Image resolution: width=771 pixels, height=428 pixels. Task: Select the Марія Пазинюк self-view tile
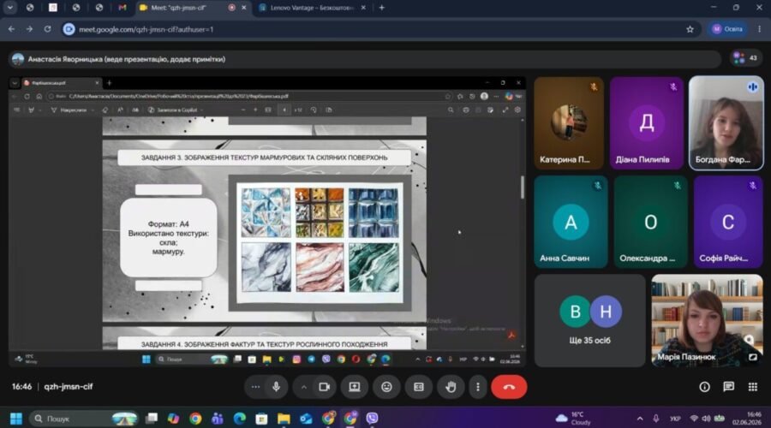[707, 320]
